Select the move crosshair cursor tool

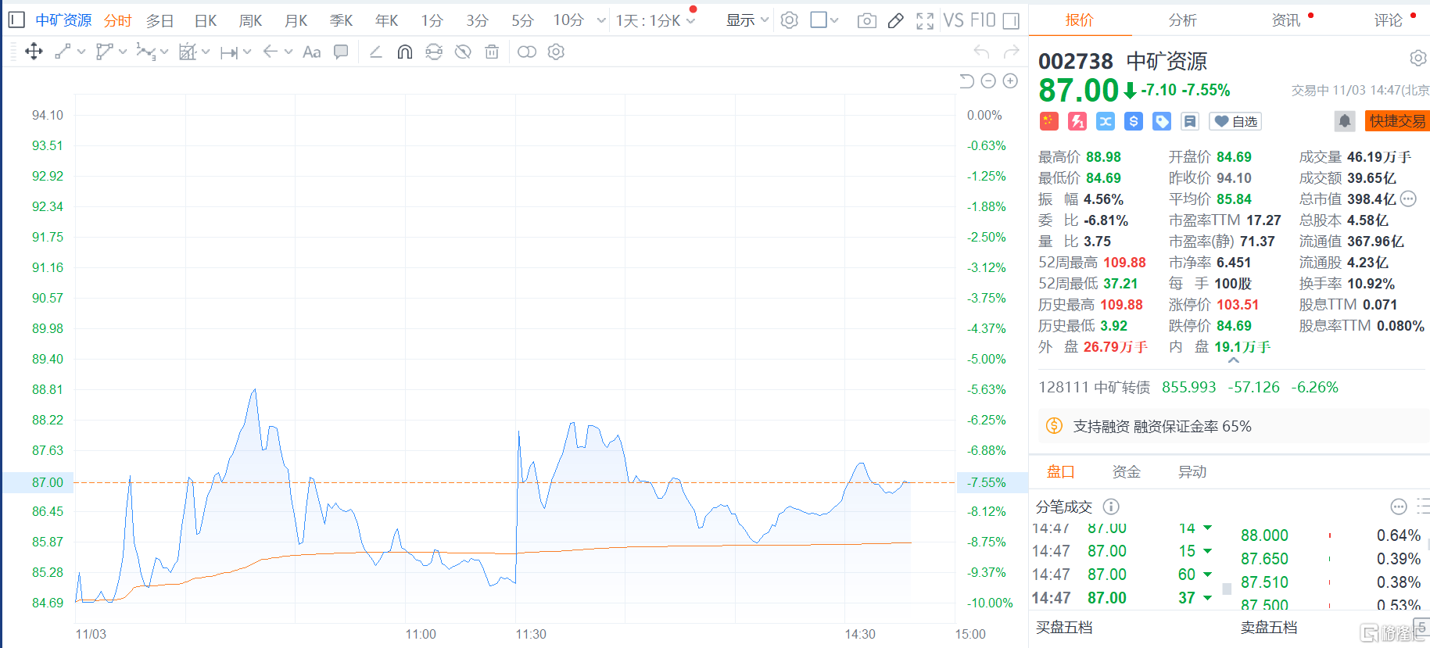point(34,52)
